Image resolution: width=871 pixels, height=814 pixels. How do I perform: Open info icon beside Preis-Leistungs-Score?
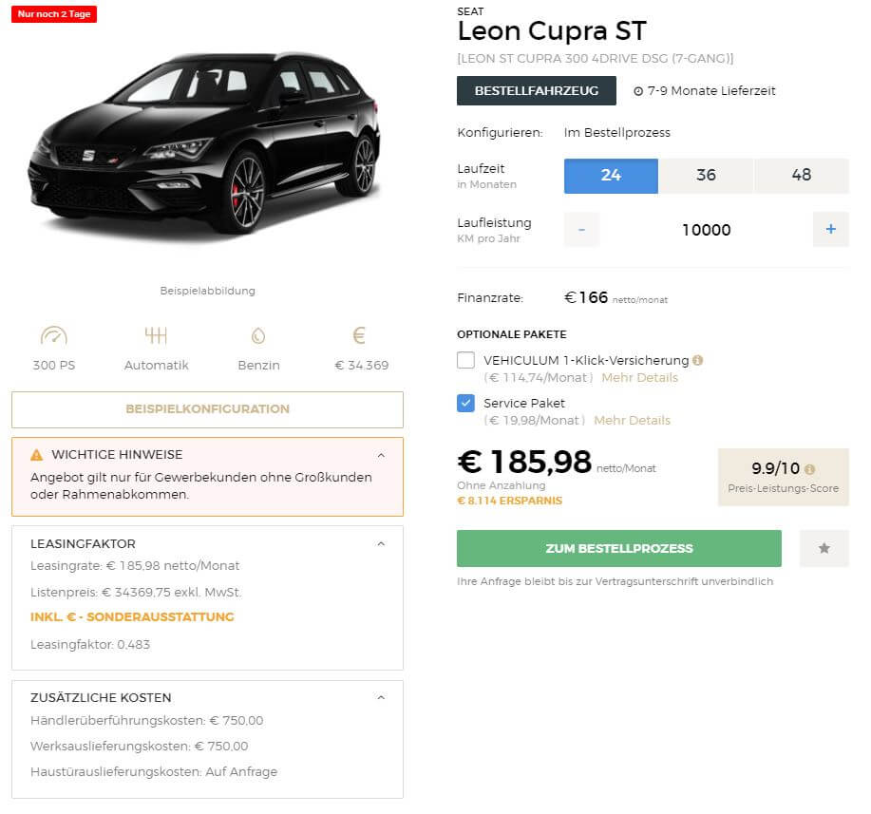810,469
